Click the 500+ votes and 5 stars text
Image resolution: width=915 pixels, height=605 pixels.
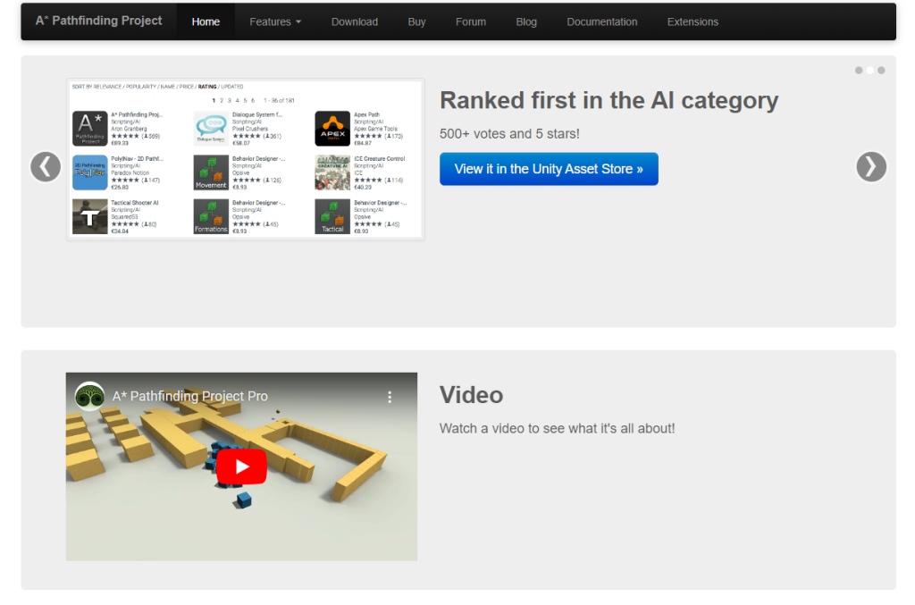509,134
